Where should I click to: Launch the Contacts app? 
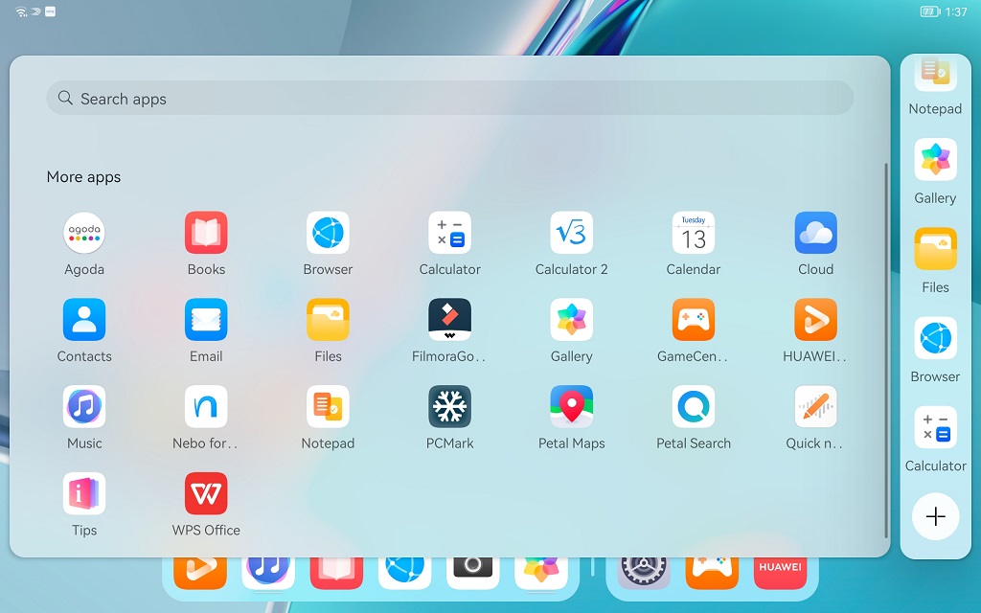pyautogui.click(x=84, y=320)
